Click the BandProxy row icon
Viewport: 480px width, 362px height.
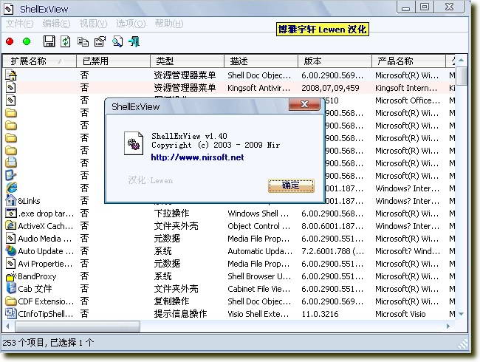coord(11,276)
